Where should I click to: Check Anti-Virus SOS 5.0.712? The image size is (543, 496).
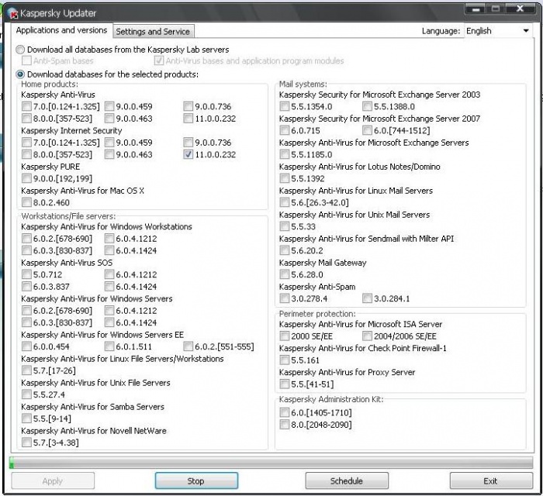click(26, 274)
